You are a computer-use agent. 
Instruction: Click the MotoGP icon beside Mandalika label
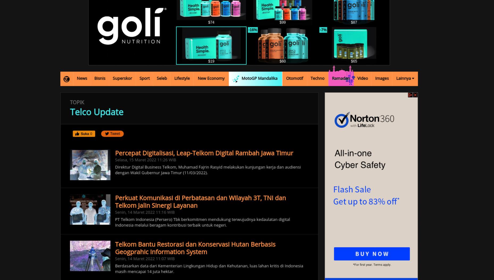(236, 79)
